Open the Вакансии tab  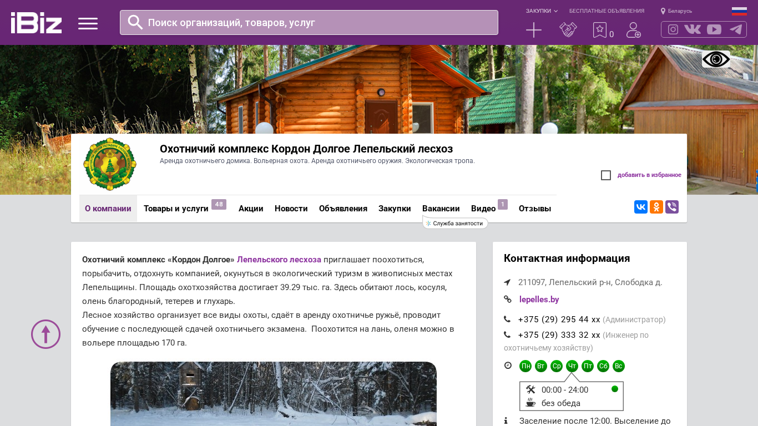point(441,209)
